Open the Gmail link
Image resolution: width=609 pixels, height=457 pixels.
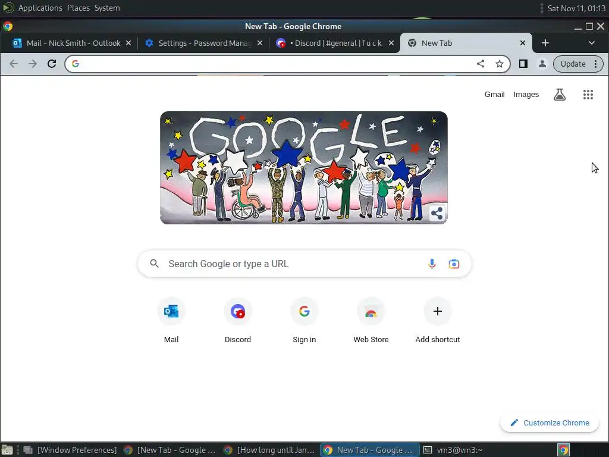tap(494, 95)
